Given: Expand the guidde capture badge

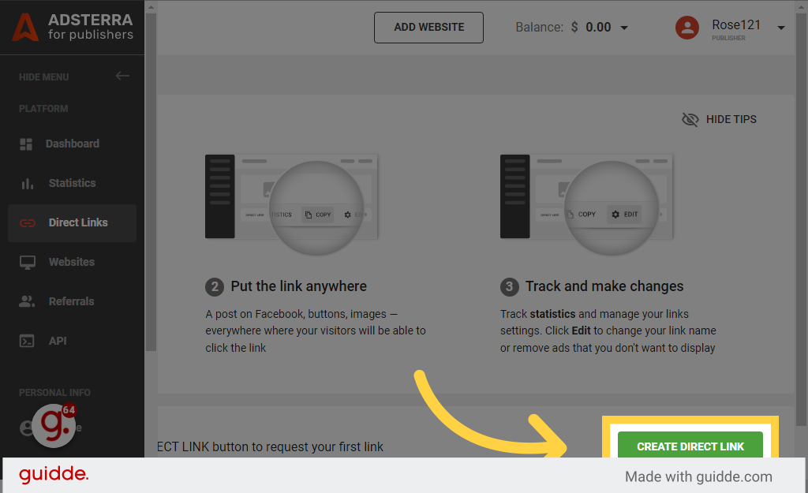Looking at the screenshot, I should pos(53,426).
